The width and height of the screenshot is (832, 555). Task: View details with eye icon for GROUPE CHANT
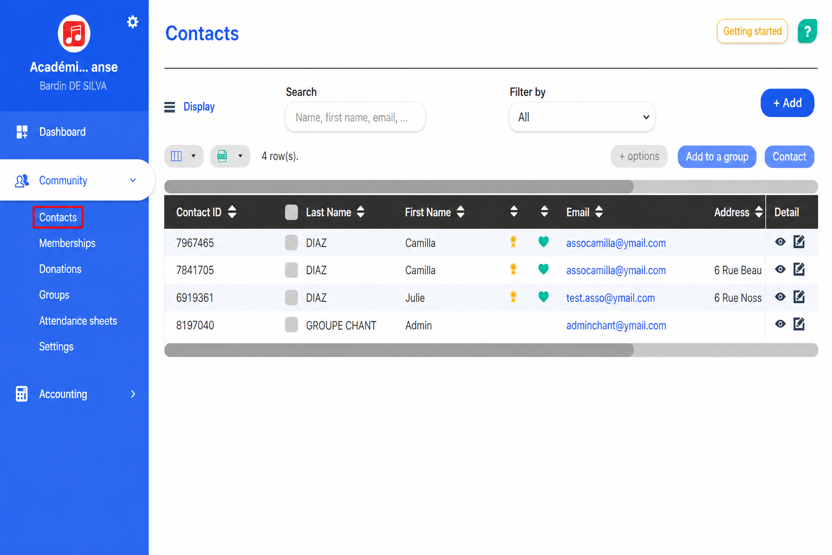point(780,324)
